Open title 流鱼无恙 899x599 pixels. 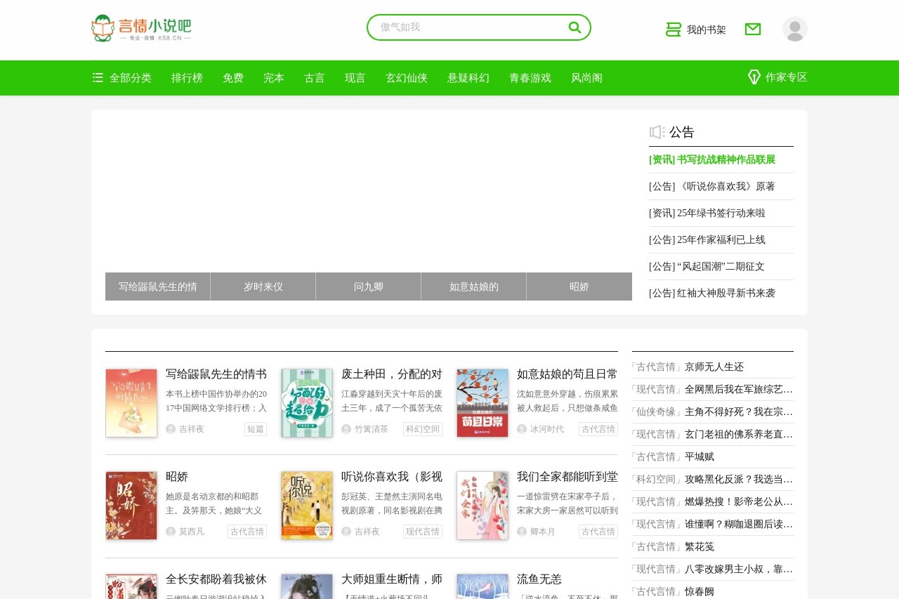539,579
